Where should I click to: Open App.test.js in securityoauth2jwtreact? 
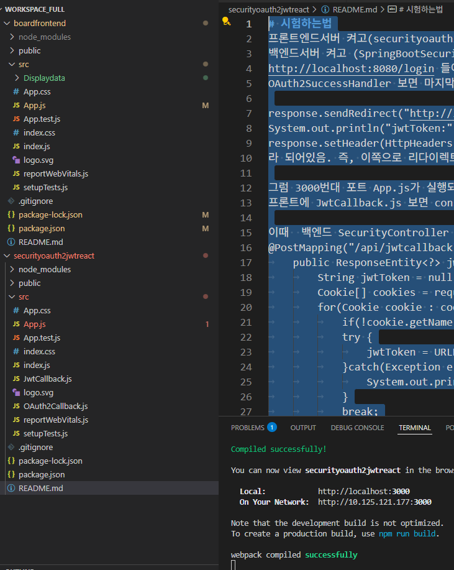(42, 338)
